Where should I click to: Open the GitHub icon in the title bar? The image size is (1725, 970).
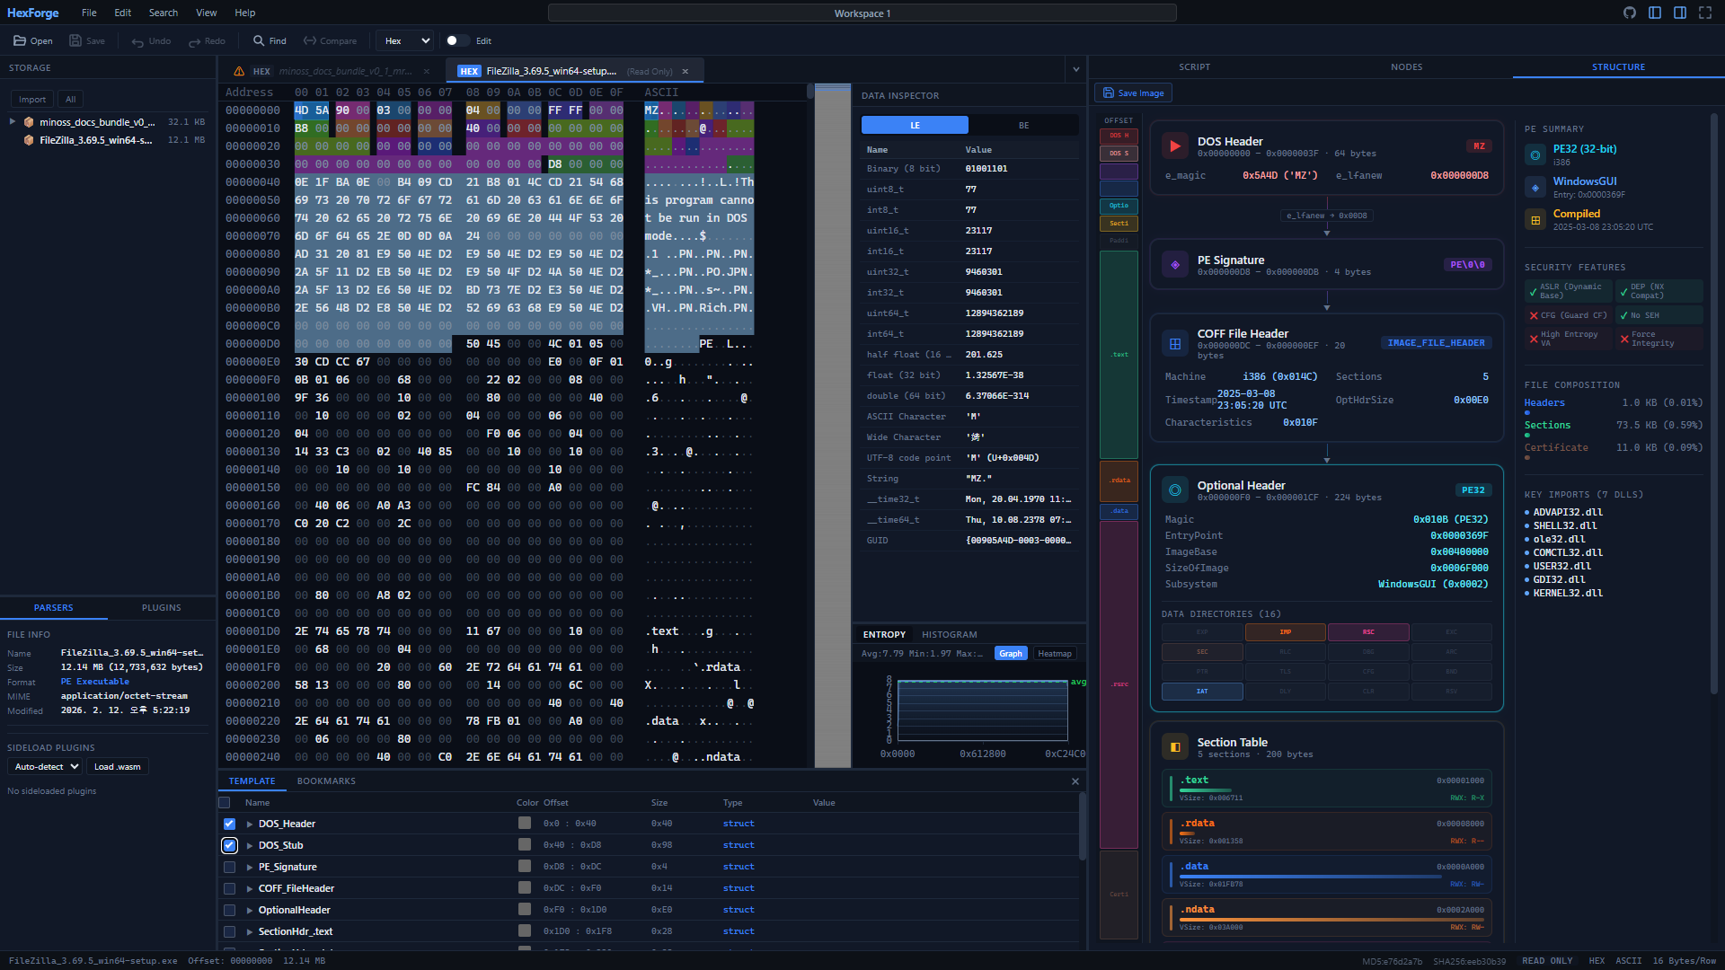tap(1630, 13)
